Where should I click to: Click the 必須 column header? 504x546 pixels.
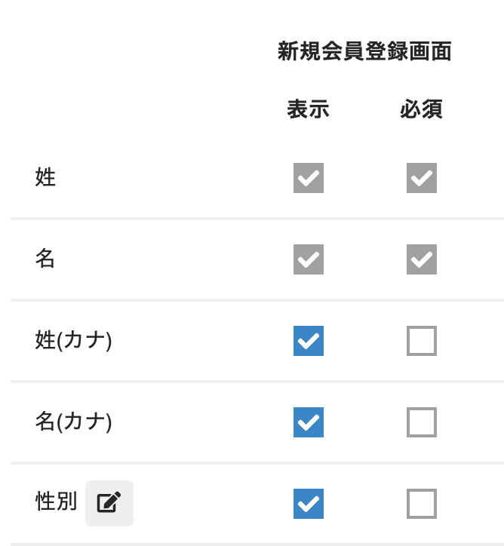click(421, 109)
